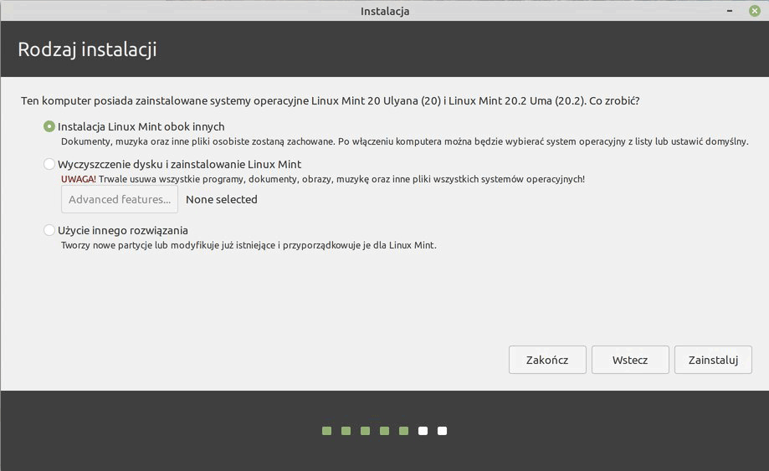
Task: Click the 'Rodzaj instalacji' heading
Action: point(87,49)
